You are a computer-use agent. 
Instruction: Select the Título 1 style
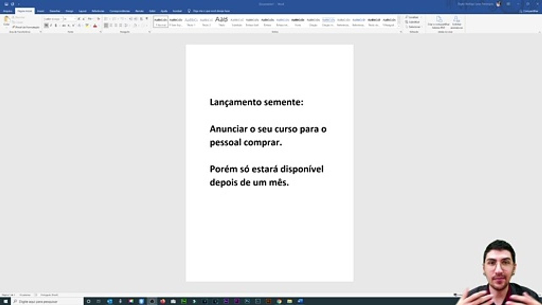(x=191, y=22)
